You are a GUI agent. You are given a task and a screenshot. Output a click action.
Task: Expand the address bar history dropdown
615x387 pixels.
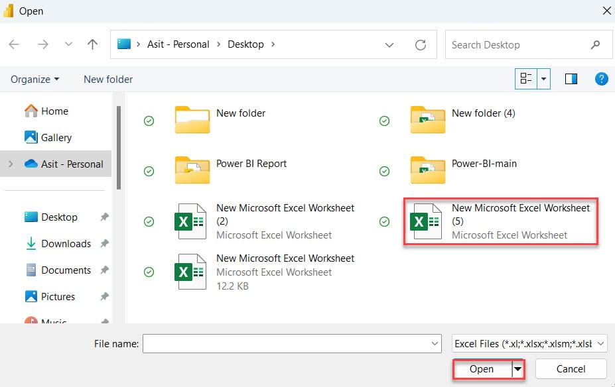click(389, 45)
